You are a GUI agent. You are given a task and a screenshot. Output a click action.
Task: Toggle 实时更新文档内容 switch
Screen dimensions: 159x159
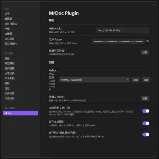[x=146, y=111]
